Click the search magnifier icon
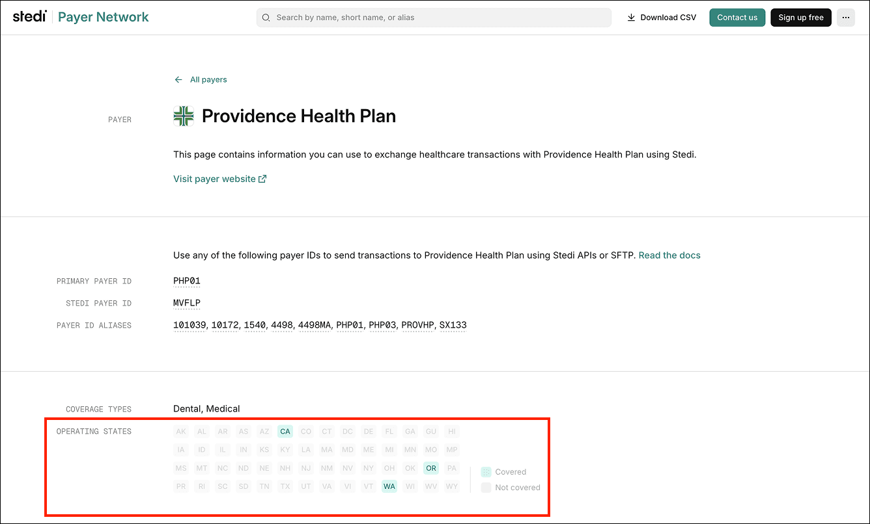 (x=266, y=18)
